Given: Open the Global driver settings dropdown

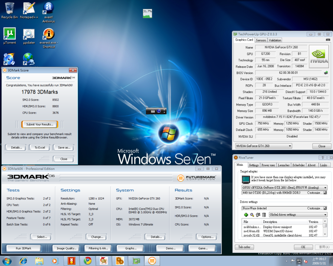Looking at the screenshot, I should click(325, 215).
